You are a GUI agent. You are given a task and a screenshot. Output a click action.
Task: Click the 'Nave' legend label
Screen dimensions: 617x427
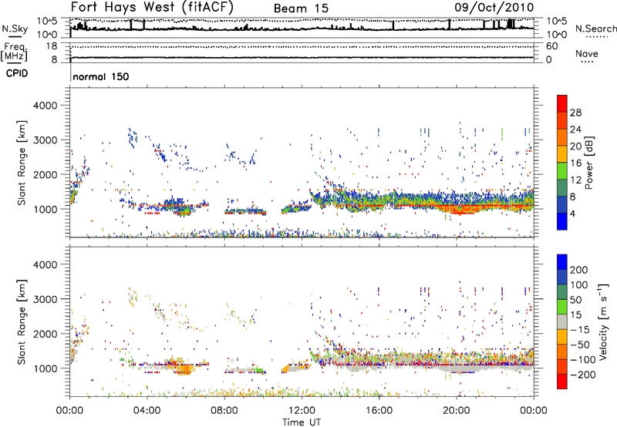coord(586,54)
